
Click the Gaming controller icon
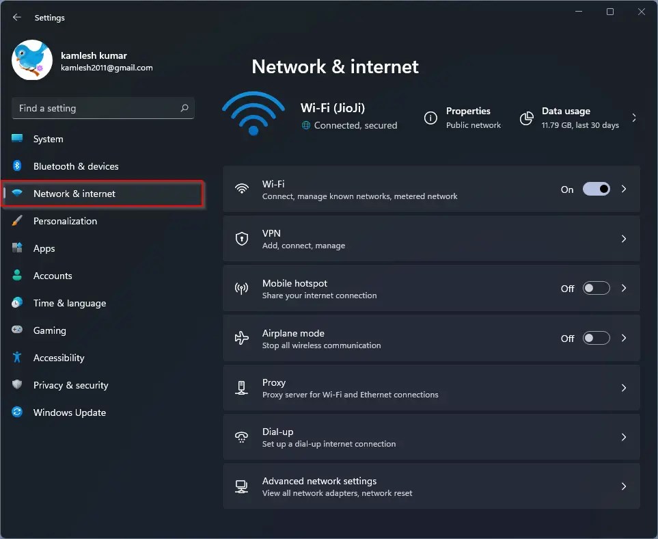pyautogui.click(x=17, y=330)
